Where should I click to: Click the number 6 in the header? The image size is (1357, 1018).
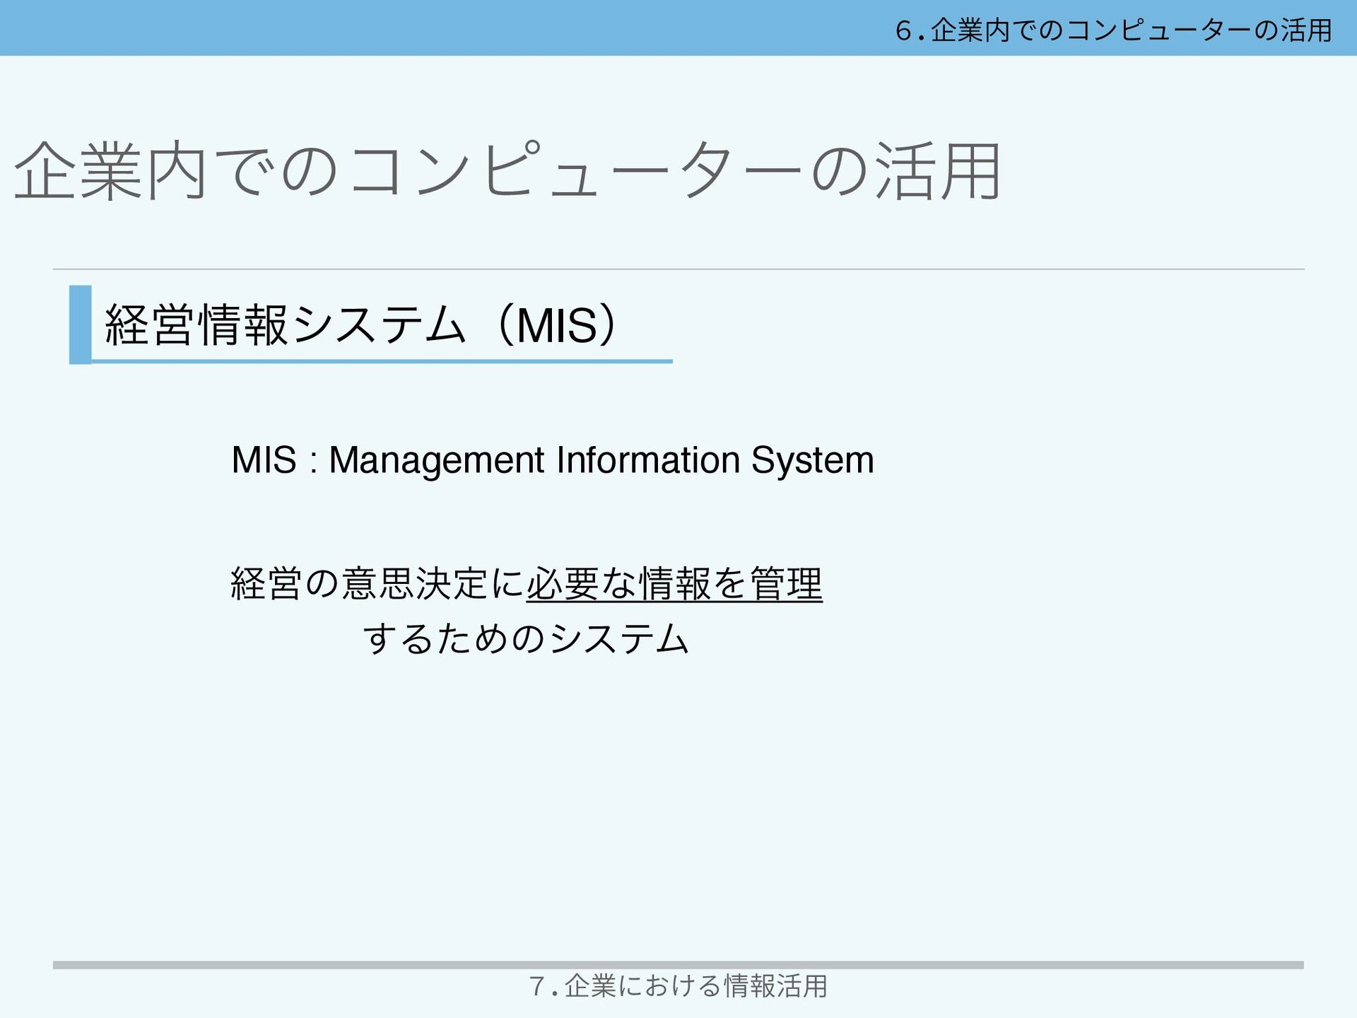903,30
